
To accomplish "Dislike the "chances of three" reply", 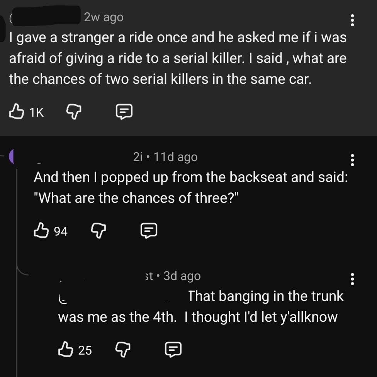I will point(98,231).
